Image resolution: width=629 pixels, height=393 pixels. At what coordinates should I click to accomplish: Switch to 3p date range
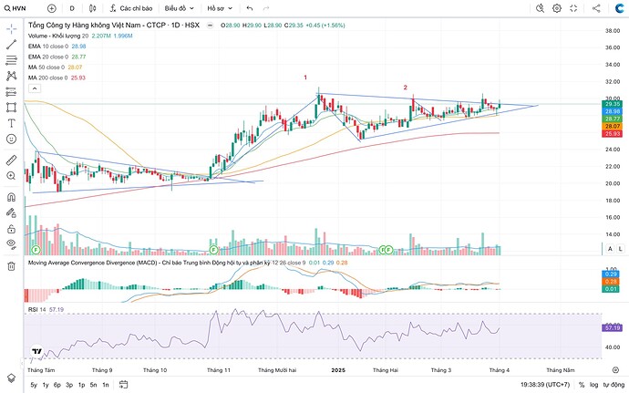(x=69, y=385)
